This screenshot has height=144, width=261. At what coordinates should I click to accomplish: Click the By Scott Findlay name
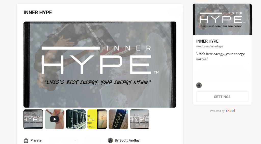127,140
